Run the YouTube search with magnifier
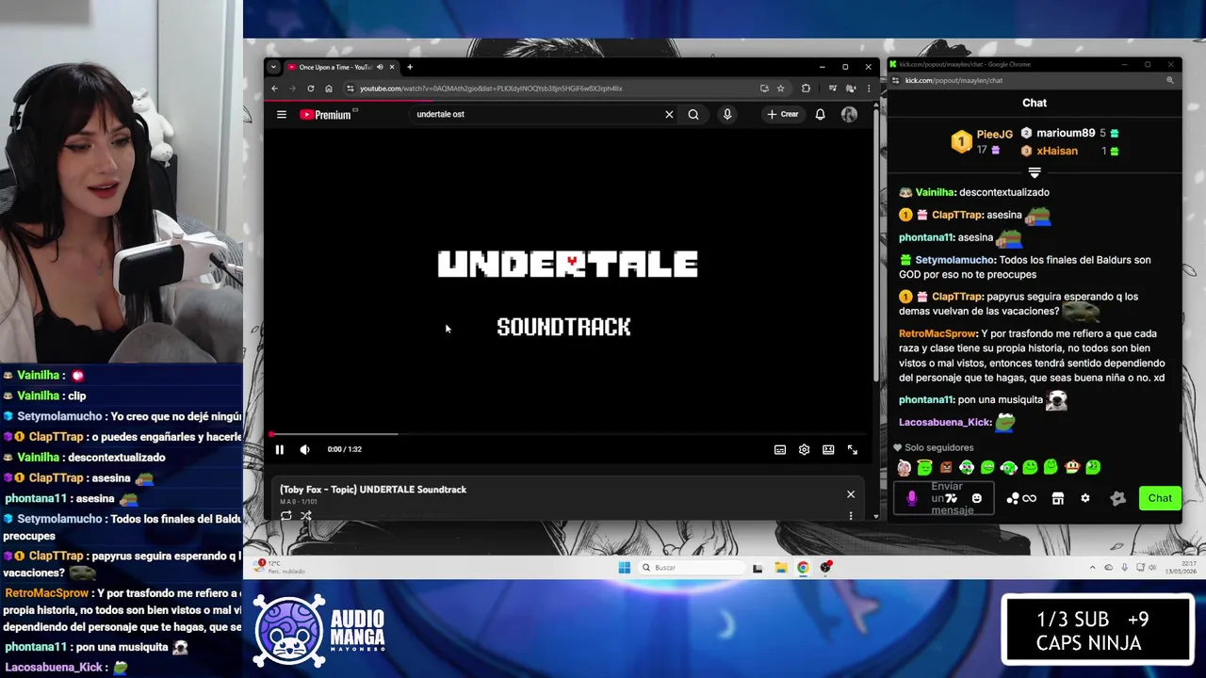This screenshot has height=678, width=1206. click(x=693, y=115)
